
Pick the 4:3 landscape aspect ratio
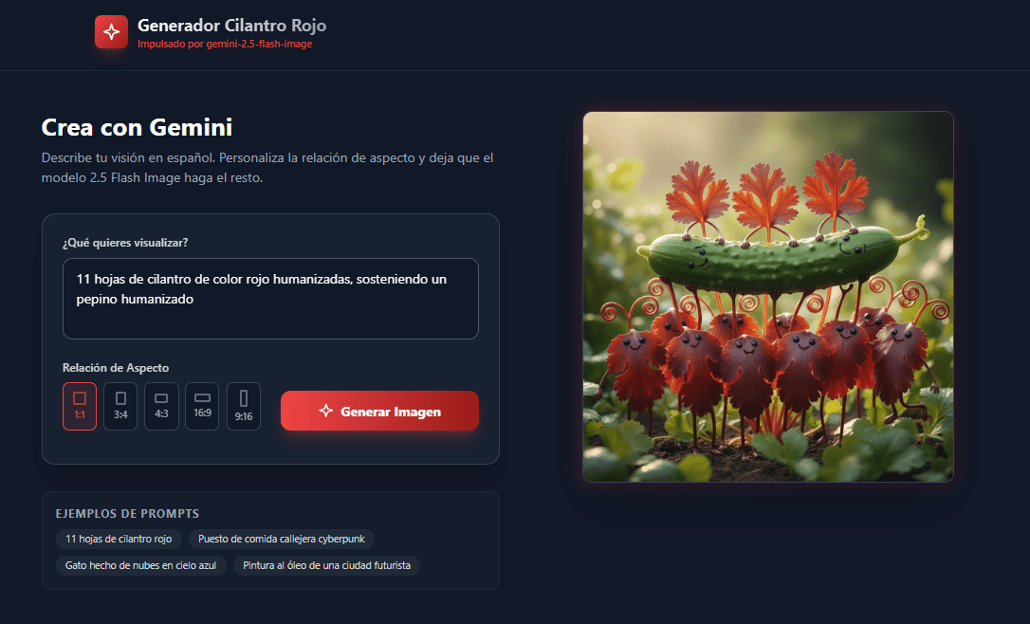[161, 406]
